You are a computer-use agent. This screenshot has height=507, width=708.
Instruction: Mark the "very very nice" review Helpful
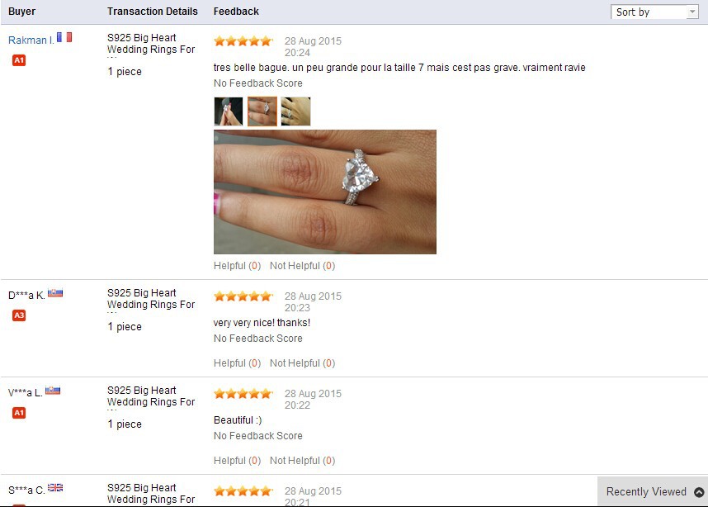click(x=237, y=363)
